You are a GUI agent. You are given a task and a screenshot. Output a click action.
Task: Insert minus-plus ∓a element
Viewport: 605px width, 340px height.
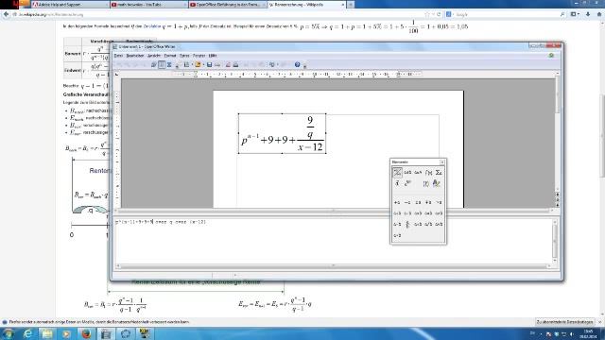click(x=428, y=202)
